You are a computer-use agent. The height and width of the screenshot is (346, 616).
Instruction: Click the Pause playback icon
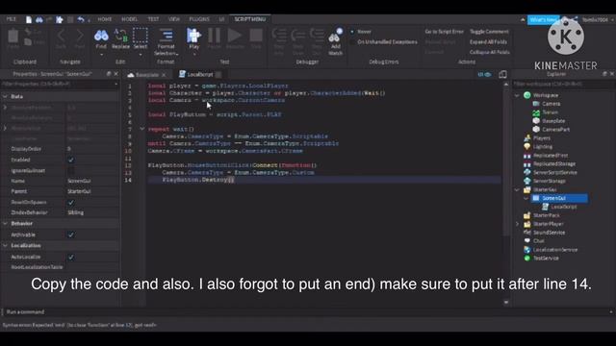click(x=214, y=36)
